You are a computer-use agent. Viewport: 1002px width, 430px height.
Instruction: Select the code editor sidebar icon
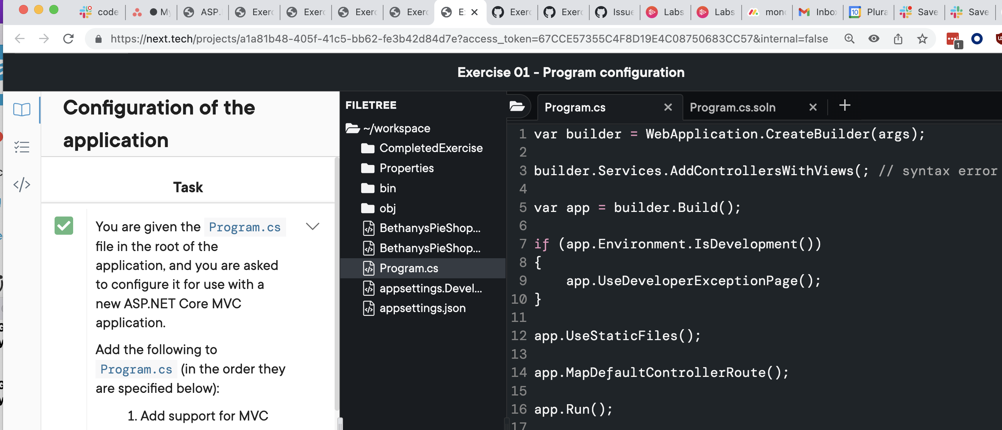click(x=22, y=184)
